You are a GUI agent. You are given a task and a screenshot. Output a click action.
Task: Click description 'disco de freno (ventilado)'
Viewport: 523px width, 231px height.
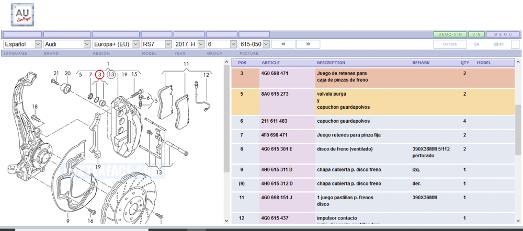pos(345,149)
